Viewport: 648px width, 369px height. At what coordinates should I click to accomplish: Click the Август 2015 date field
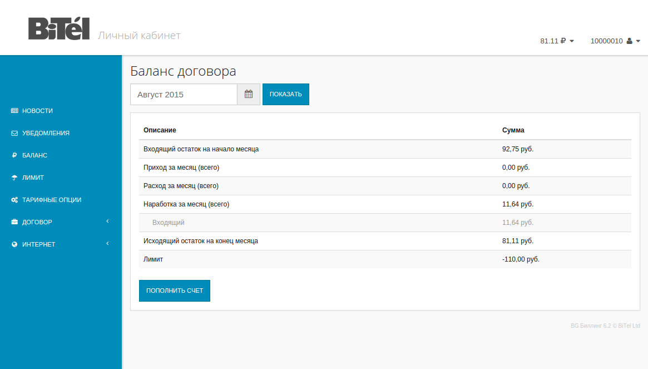point(184,94)
